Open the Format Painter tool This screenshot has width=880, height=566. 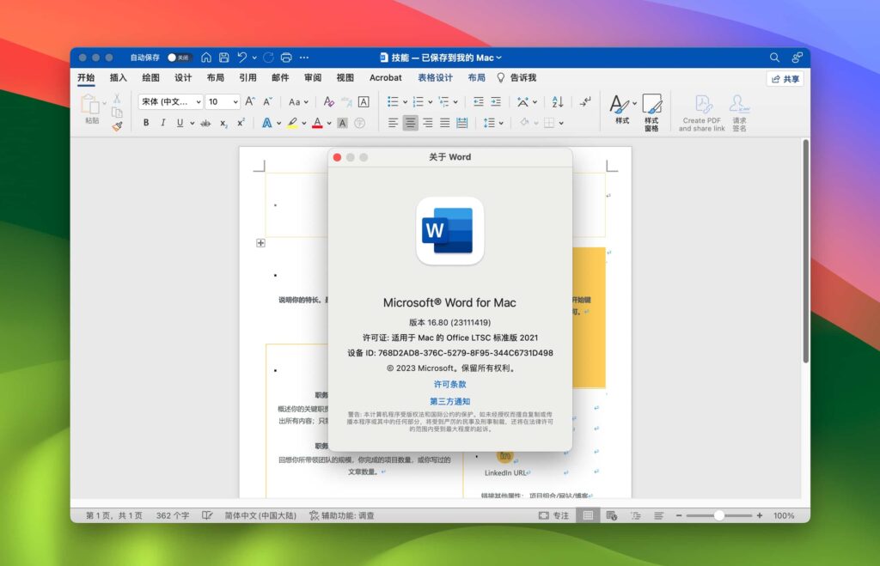pos(118,127)
